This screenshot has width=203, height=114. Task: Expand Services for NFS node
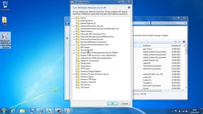click(x=74, y=50)
